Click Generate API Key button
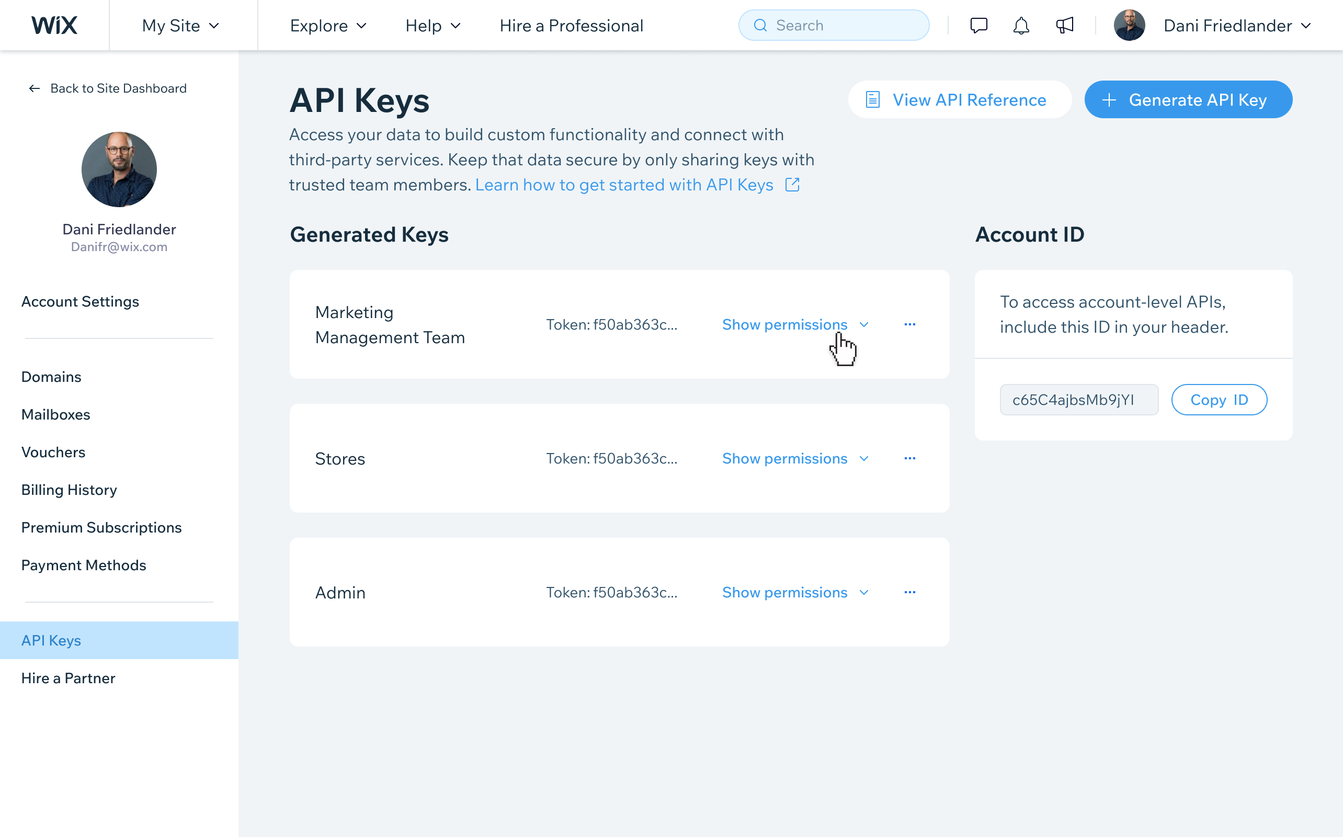Screen dimensions: 1343x837 (x=1188, y=99)
